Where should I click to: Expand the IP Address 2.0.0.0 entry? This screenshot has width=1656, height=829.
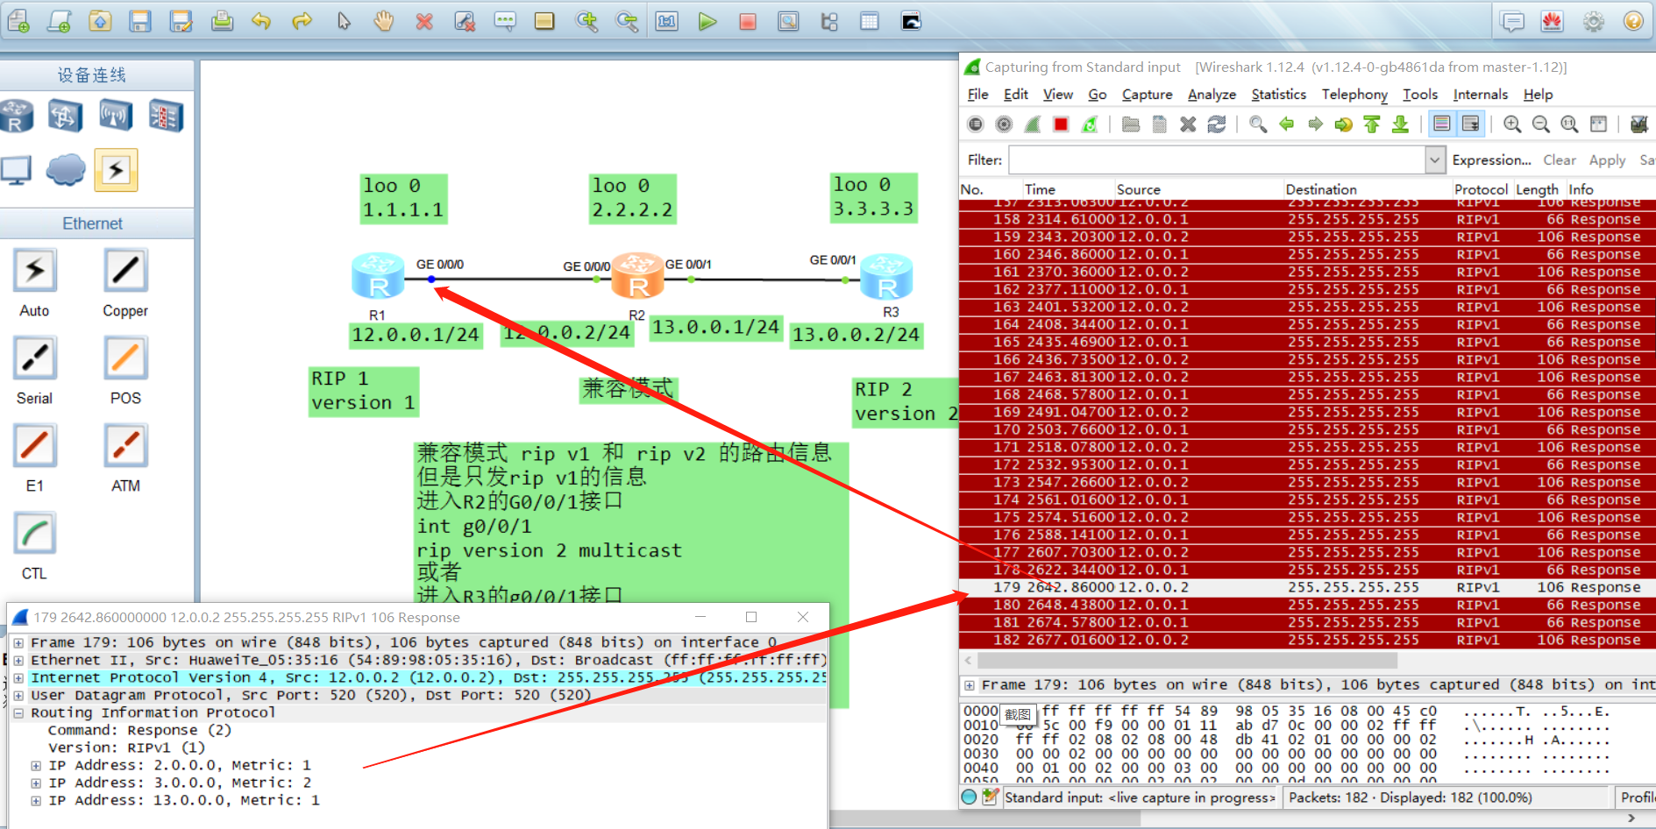pyautogui.click(x=35, y=765)
